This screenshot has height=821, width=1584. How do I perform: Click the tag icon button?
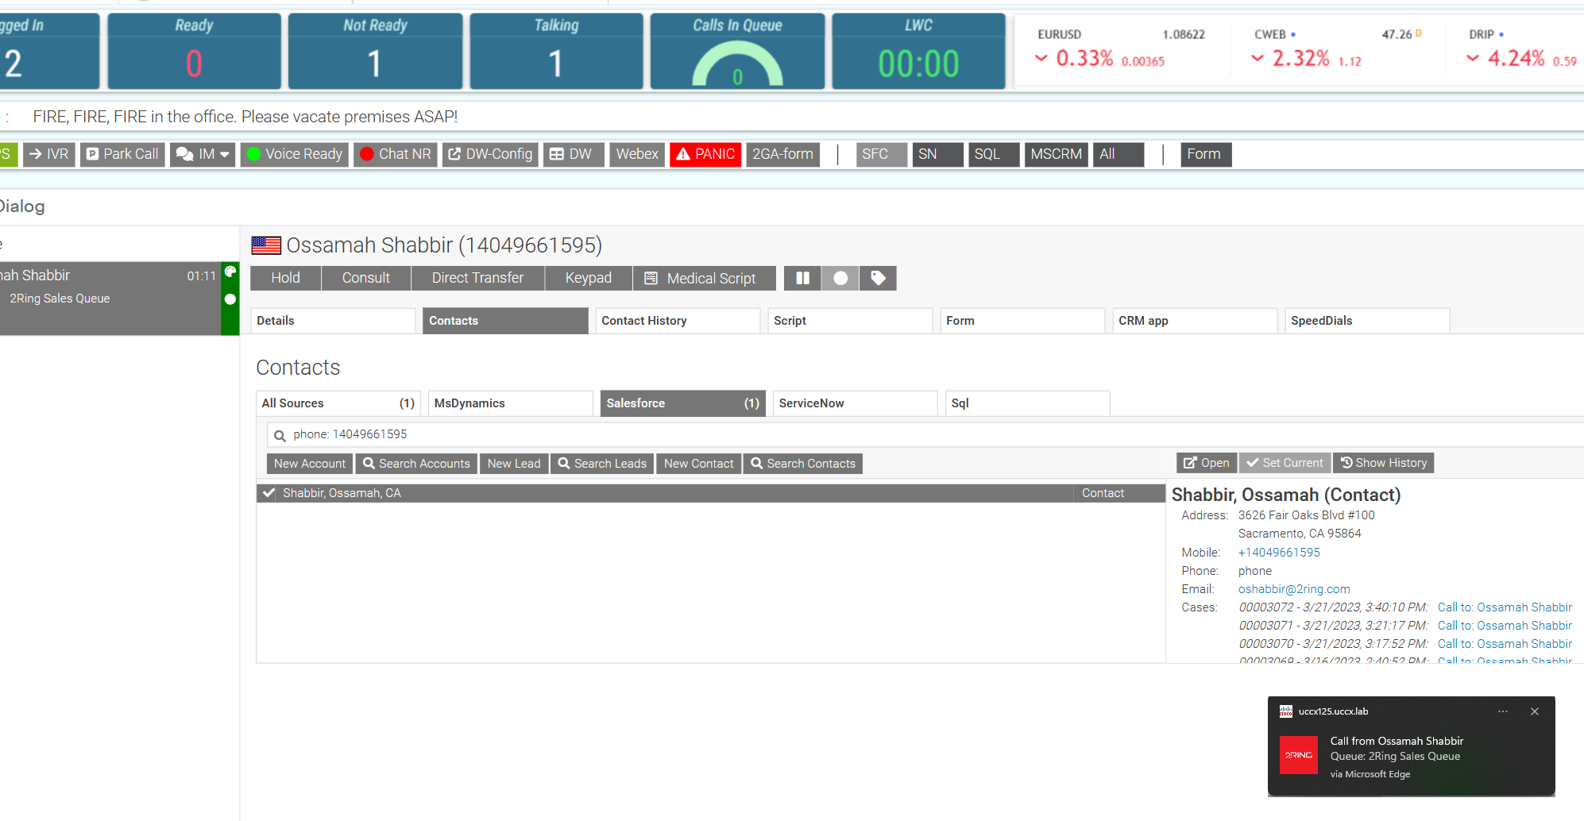(x=878, y=278)
